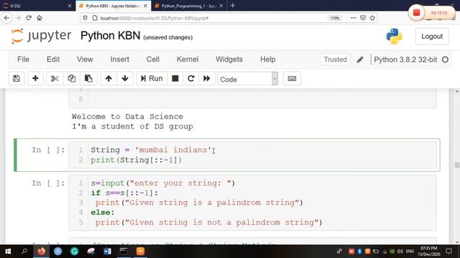Open the View menu
Viewport: 460px width, 258px height.
(85, 59)
